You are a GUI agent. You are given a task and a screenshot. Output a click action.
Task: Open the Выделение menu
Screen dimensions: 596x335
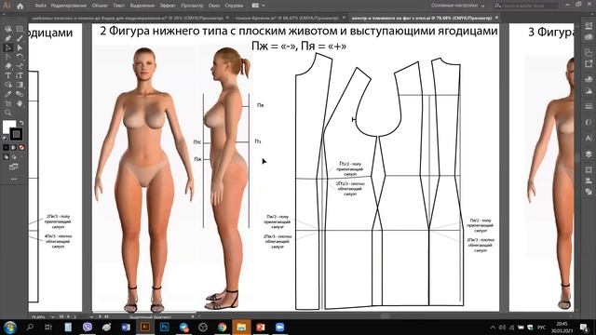pos(142,6)
